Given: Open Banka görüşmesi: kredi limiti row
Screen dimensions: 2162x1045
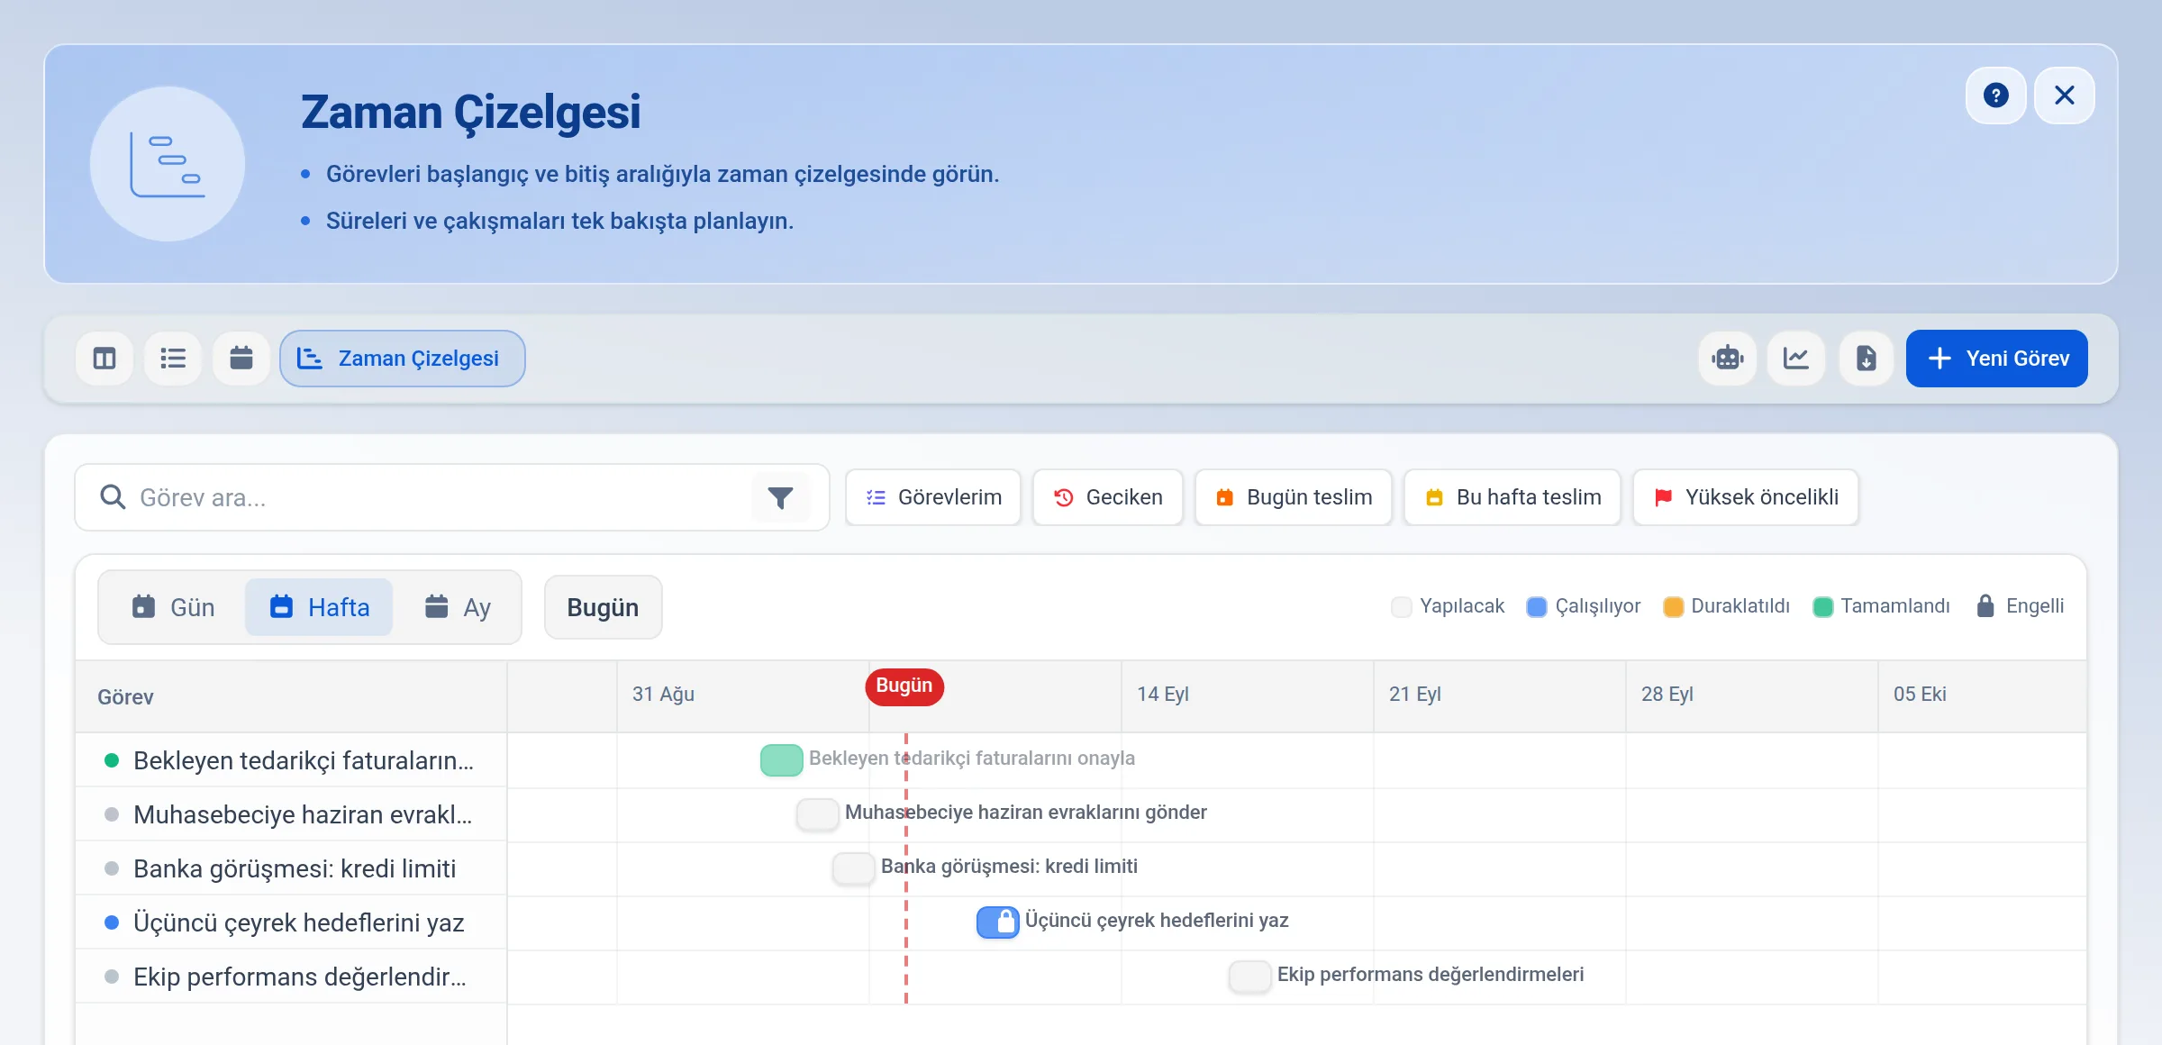Looking at the screenshot, I should [291, 868].
